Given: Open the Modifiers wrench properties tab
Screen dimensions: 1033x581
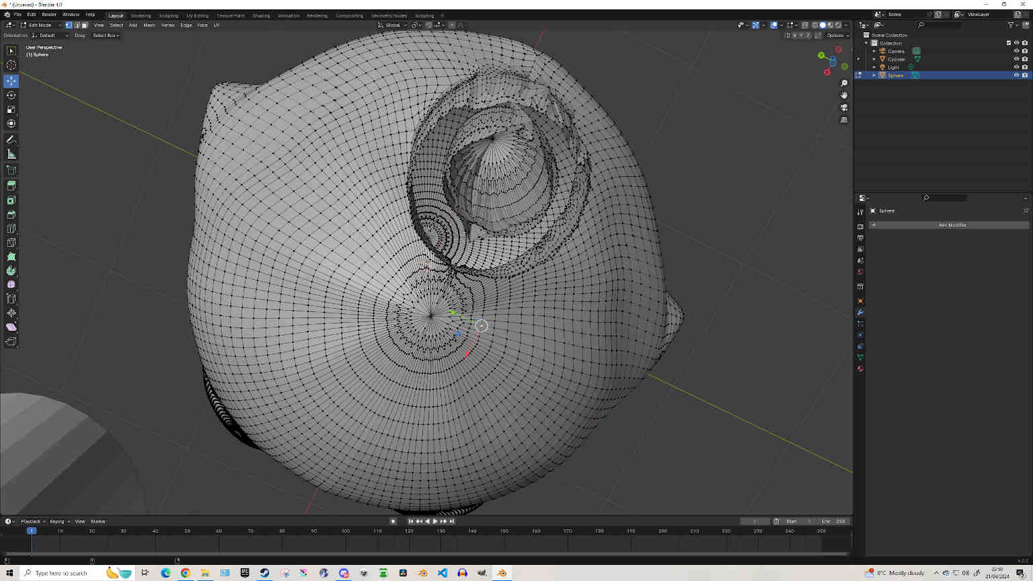Looking at the screenshot, I should (860, 313).
